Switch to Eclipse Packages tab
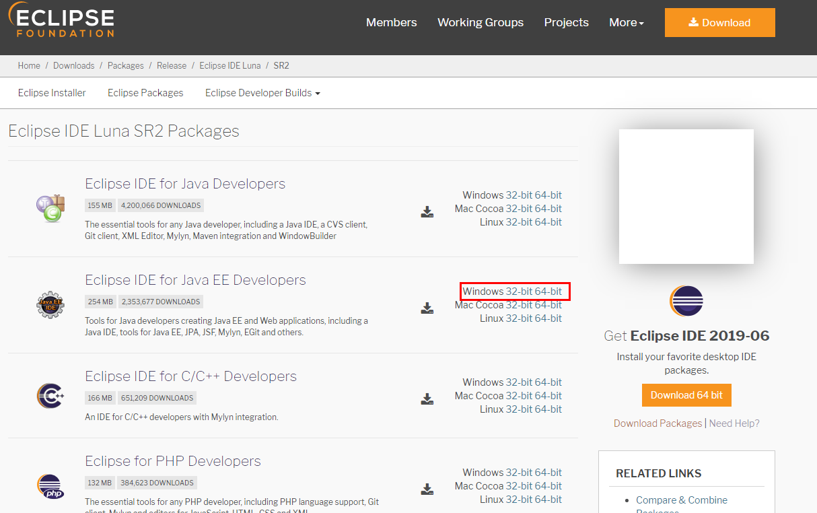The height and width of the screenshot is (513, 817). pos(145,93)
